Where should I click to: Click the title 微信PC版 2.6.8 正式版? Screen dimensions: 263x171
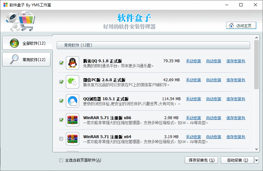click(x=104, y=80)
